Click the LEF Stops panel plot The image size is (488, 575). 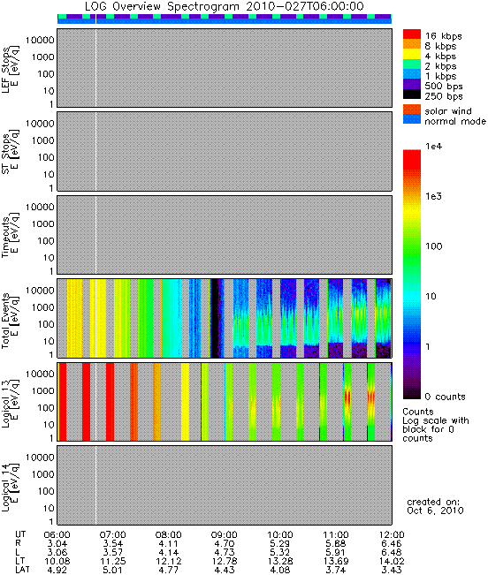click(x=225, y=68)
